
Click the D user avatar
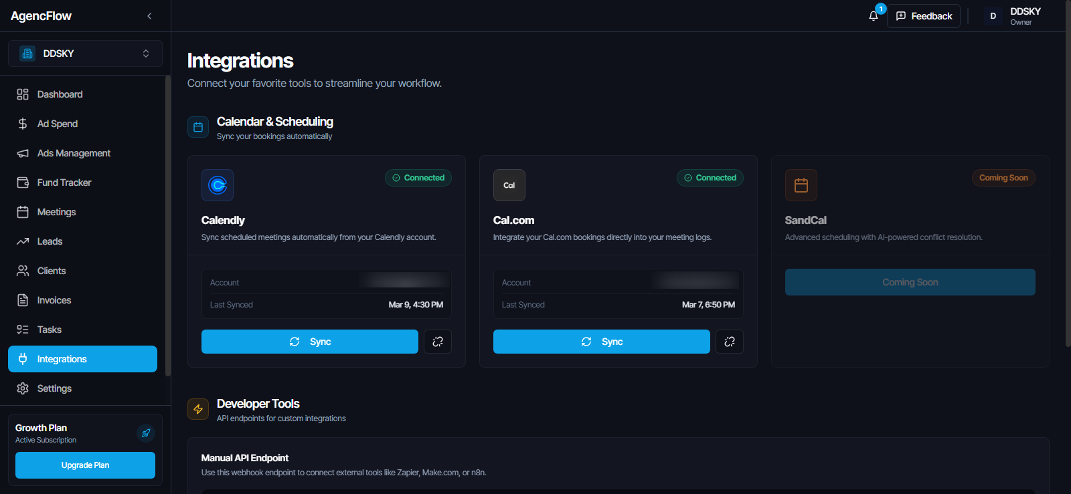993,16
